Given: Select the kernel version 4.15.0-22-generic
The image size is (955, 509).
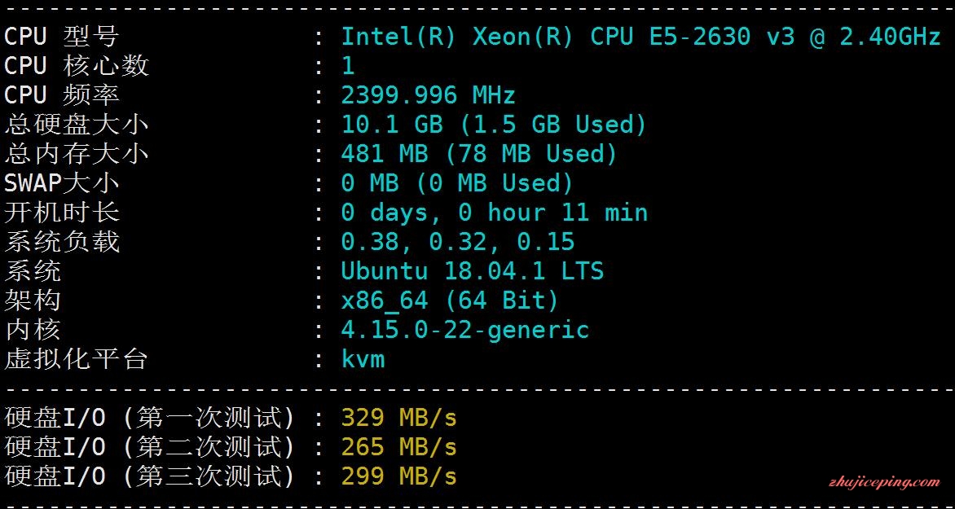Looking at the screenshot, I should point(464,330).
